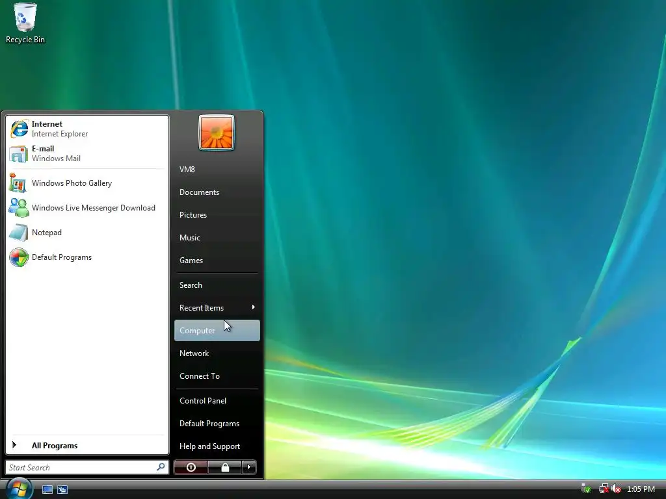Open Pictures folder link
Viewport: 666px width, 499px height.
coord(193,215)
